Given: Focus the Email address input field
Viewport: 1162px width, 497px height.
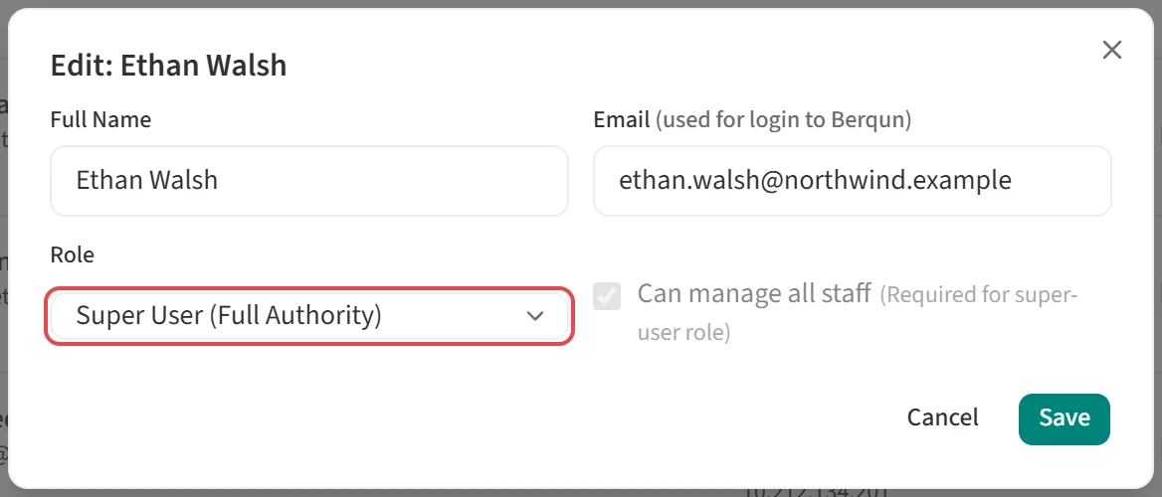Looking at the screenshot, I should tap(853, 181).
